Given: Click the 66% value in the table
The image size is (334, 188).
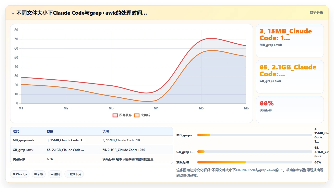Looking at the screenshot, I should 50,159.
